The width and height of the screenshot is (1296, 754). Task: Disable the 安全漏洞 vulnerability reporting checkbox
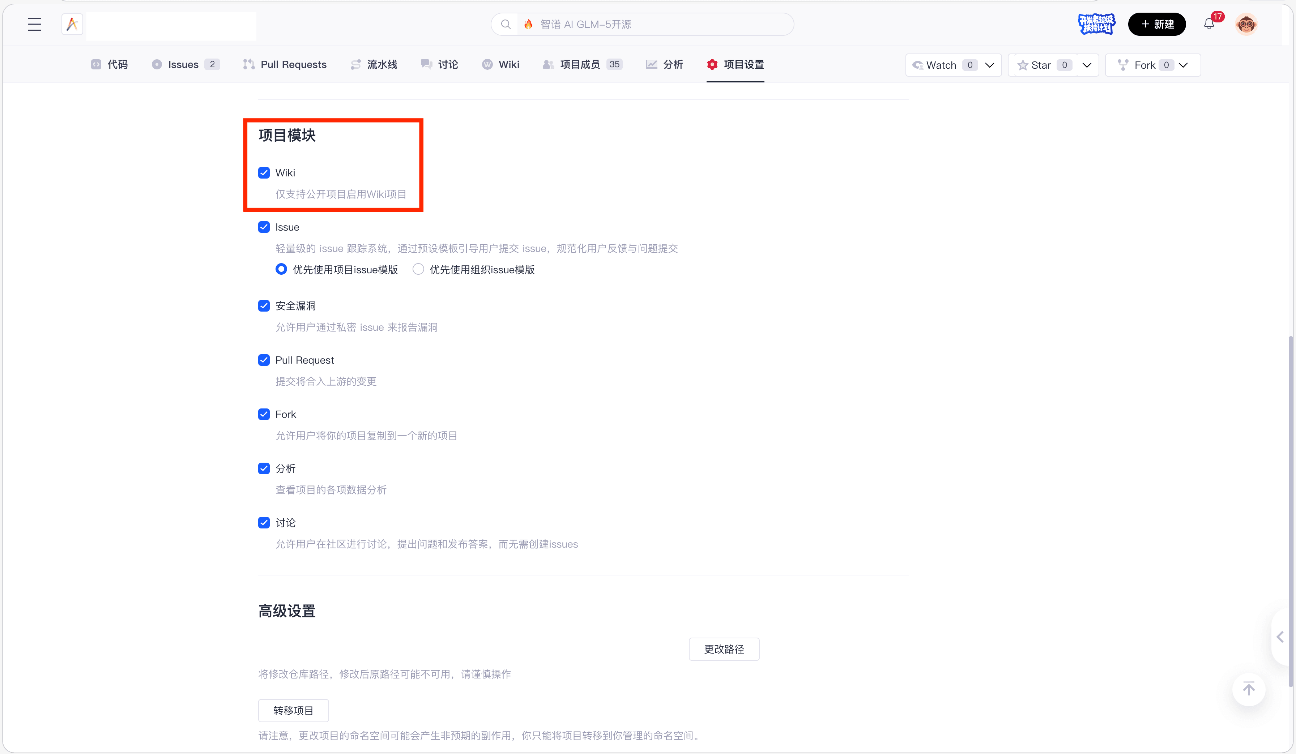point(264,305)
